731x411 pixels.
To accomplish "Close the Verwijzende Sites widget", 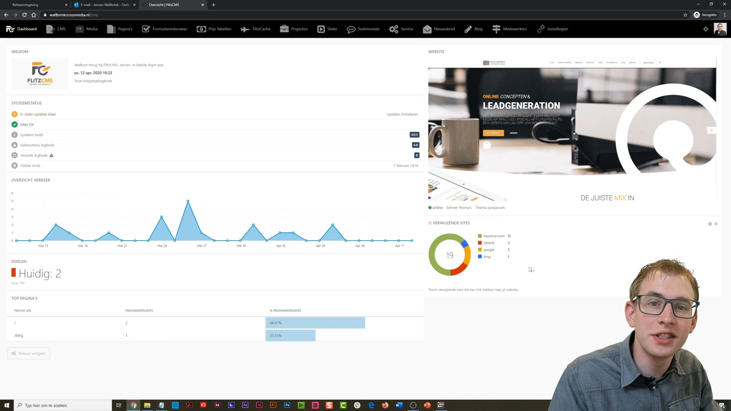I will click(716, 224).
